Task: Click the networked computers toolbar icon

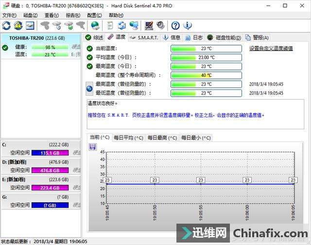Action: point(134,26)
